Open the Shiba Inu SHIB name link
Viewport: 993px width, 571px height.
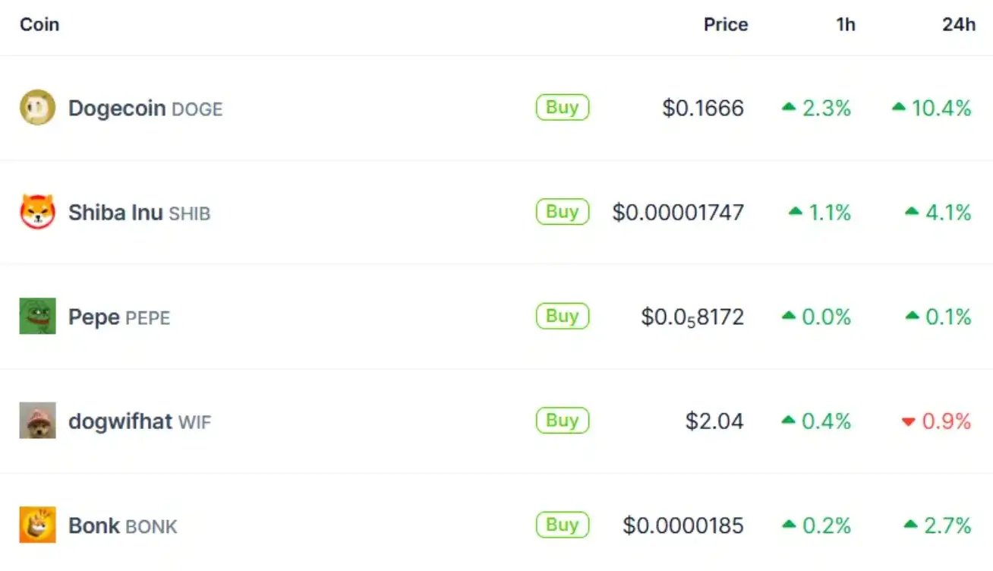[140, 213]
